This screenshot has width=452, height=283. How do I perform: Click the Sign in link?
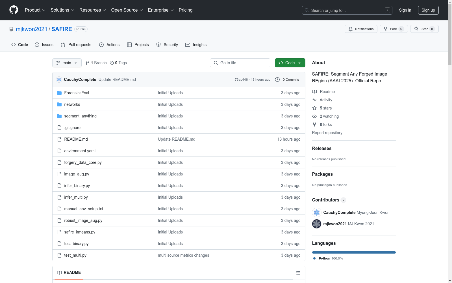[405, 10]
